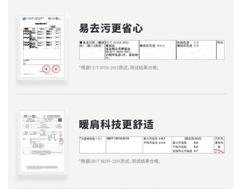Click the 擦拭后色差 ≥3-4 requirement cell

[152, 46]
